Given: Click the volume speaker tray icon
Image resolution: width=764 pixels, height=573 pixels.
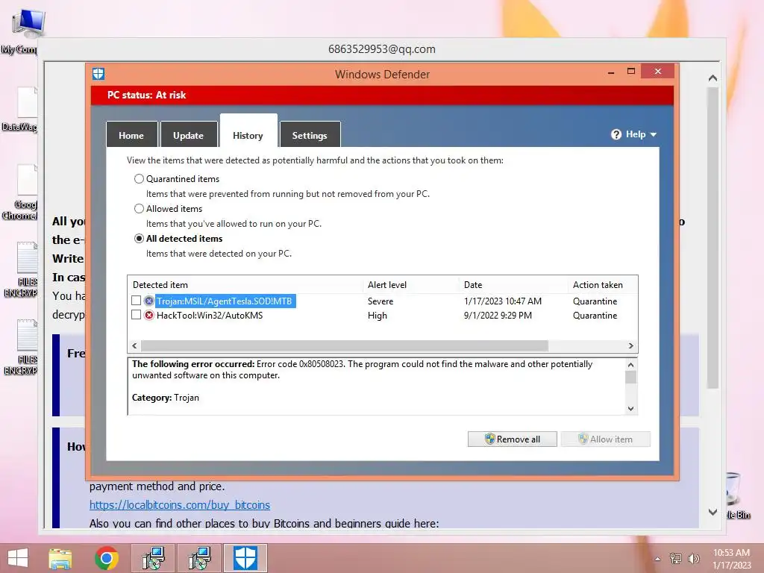Looking at the screenshot, I should tap(693, 558).
